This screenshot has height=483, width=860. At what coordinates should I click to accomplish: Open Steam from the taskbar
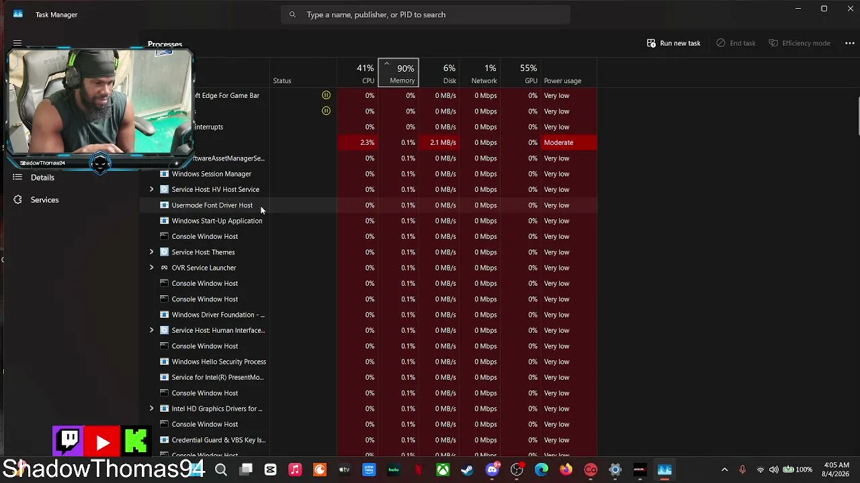tap(468, 470)
